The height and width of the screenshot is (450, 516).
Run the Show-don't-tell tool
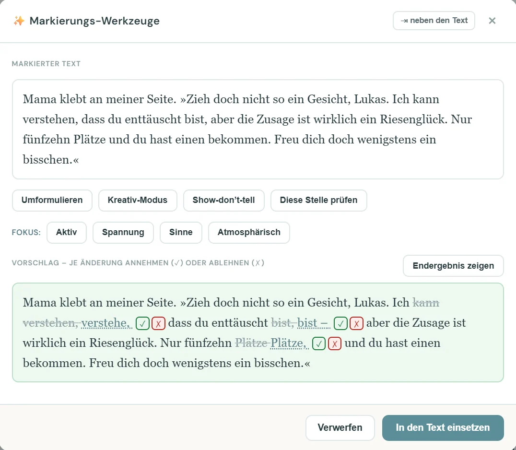point(224,200)
